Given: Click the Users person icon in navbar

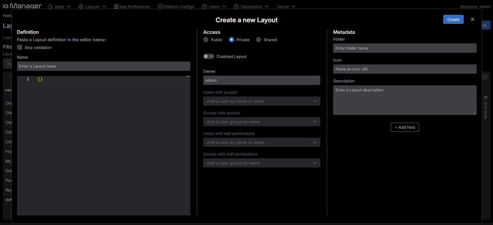Looking at the screenshot, I should (x=204, y=6).
